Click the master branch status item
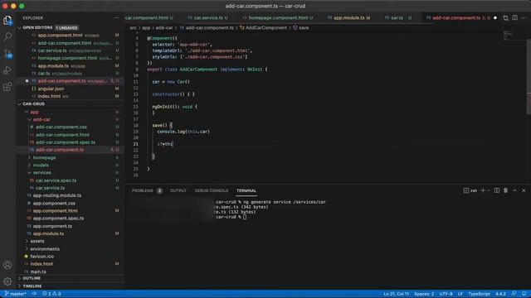This screenshot has height=298, width=531. click(x=15, y=294)
